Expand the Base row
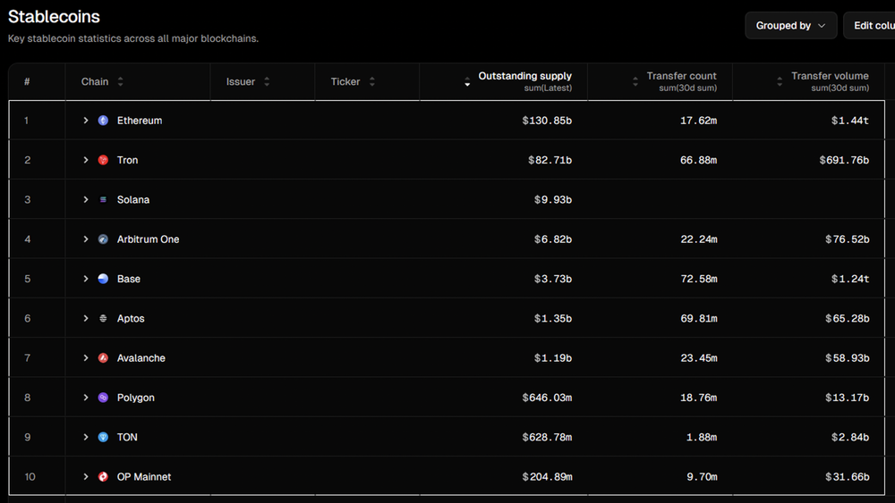This screenshot has width=895, height=503. pos(86,279)
